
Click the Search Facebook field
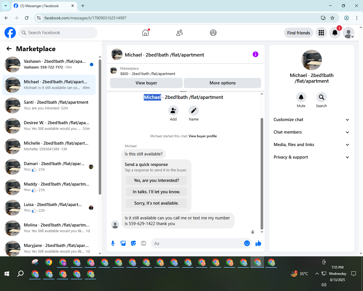pyautogui.click(x=58, y=33)
